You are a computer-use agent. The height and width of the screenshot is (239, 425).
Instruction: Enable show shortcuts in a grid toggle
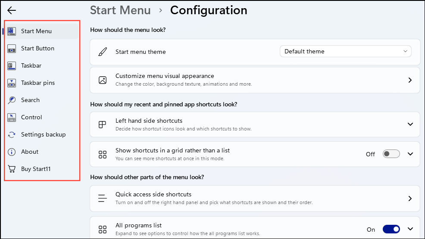click(391, 154)
